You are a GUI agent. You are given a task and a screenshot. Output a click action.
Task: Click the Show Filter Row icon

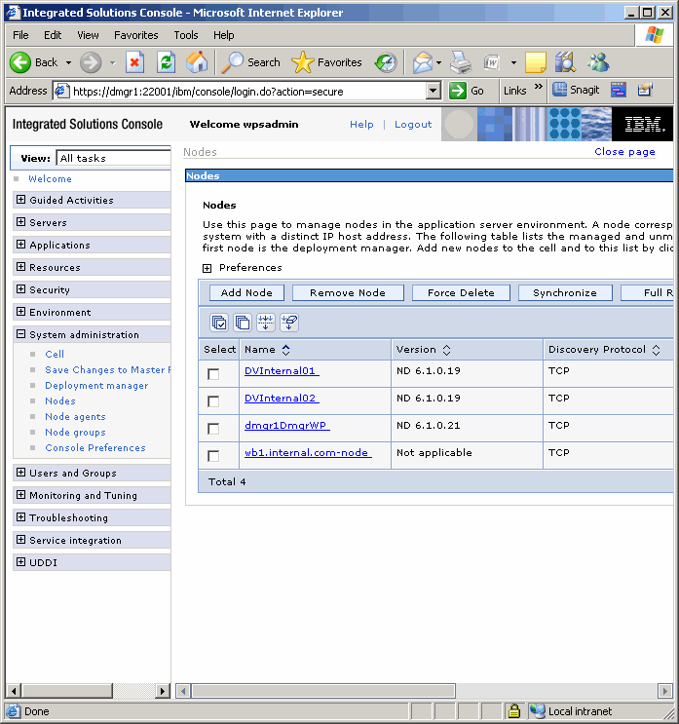265,323
